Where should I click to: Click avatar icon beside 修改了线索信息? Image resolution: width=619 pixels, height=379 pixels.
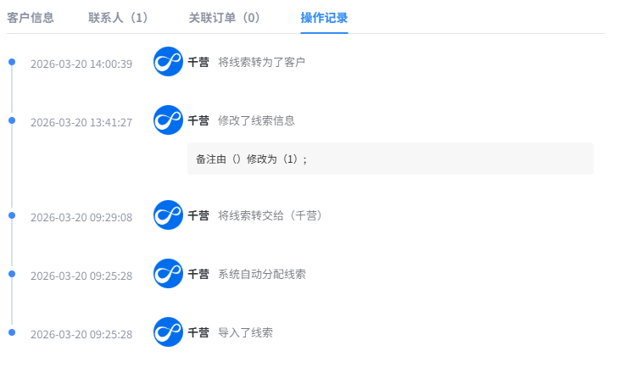pos(168,120)
